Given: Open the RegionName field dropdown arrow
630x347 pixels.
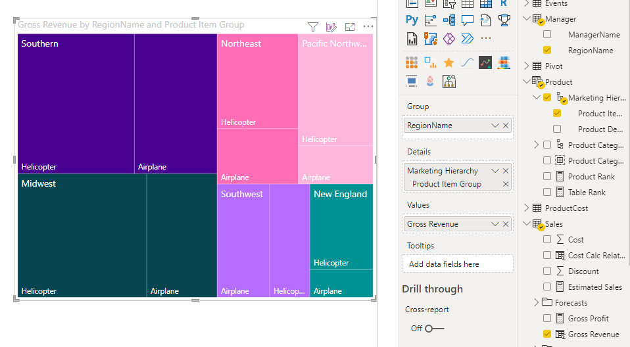Looking at the screenshot, I should click(495, 126).
